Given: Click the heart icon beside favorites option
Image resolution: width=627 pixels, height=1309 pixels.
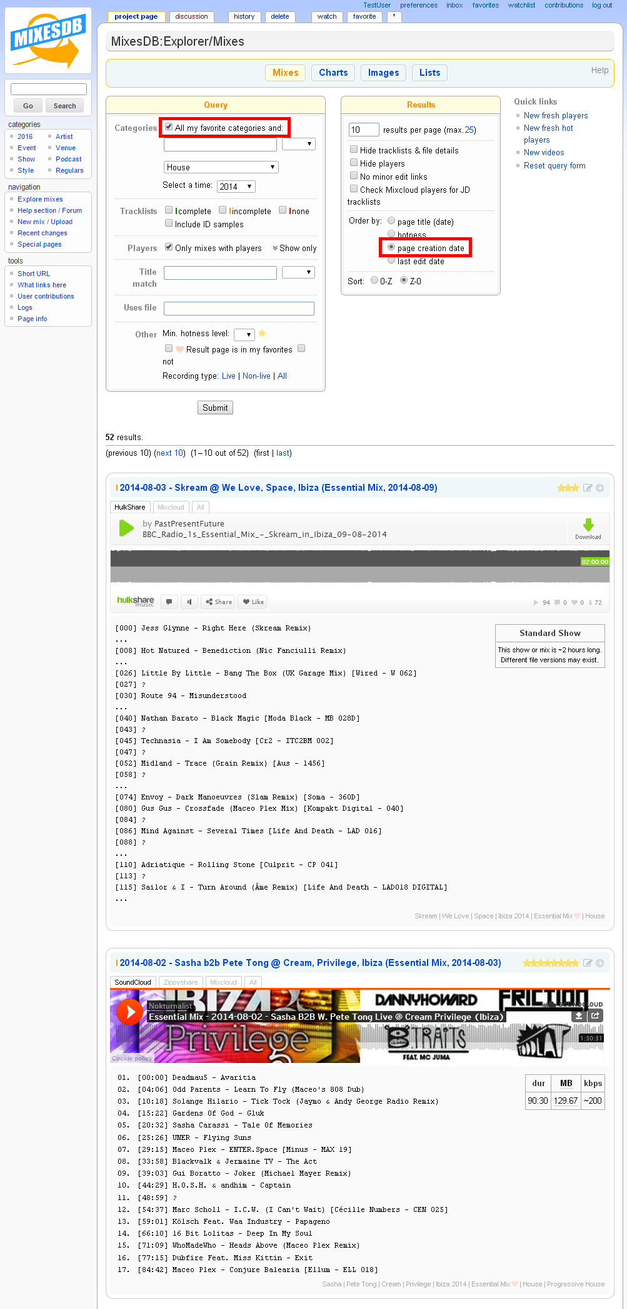Looking at the screenshot, I should (179, 349).
